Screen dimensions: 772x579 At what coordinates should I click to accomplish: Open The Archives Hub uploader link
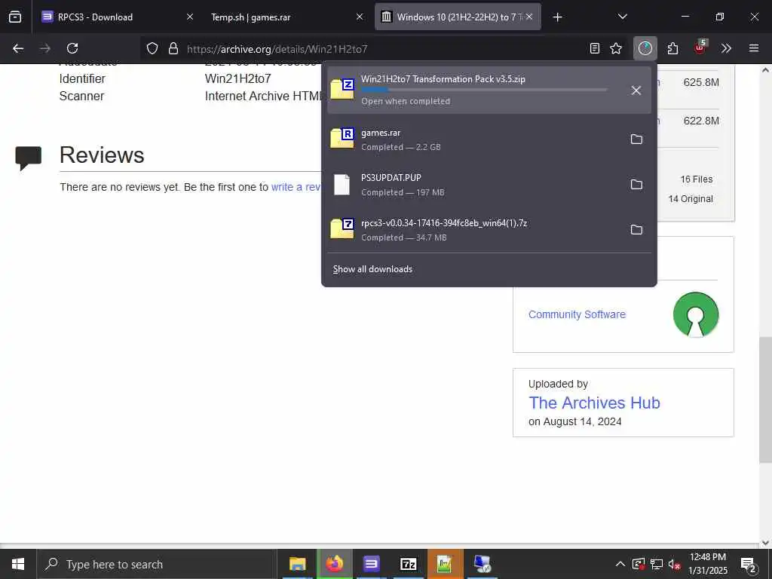coord(594,403)
